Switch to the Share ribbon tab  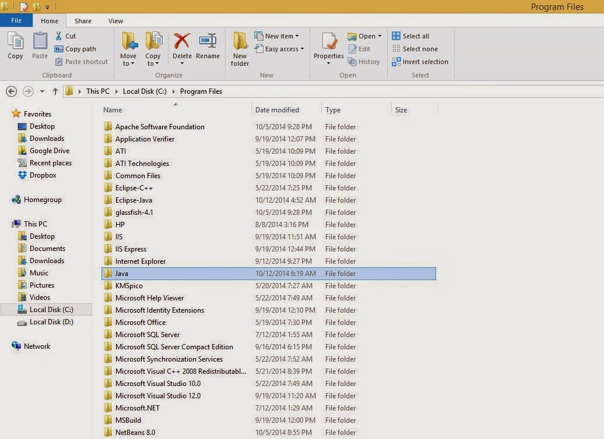pos(83,21)
